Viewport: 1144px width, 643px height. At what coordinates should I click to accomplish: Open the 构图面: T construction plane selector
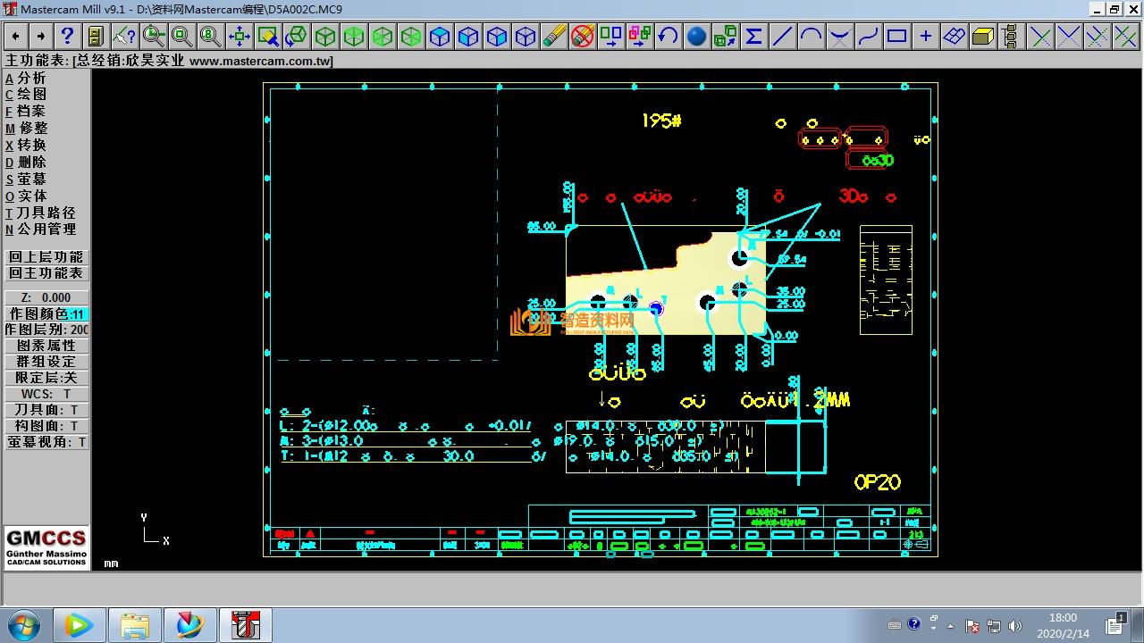pos(46,426)
